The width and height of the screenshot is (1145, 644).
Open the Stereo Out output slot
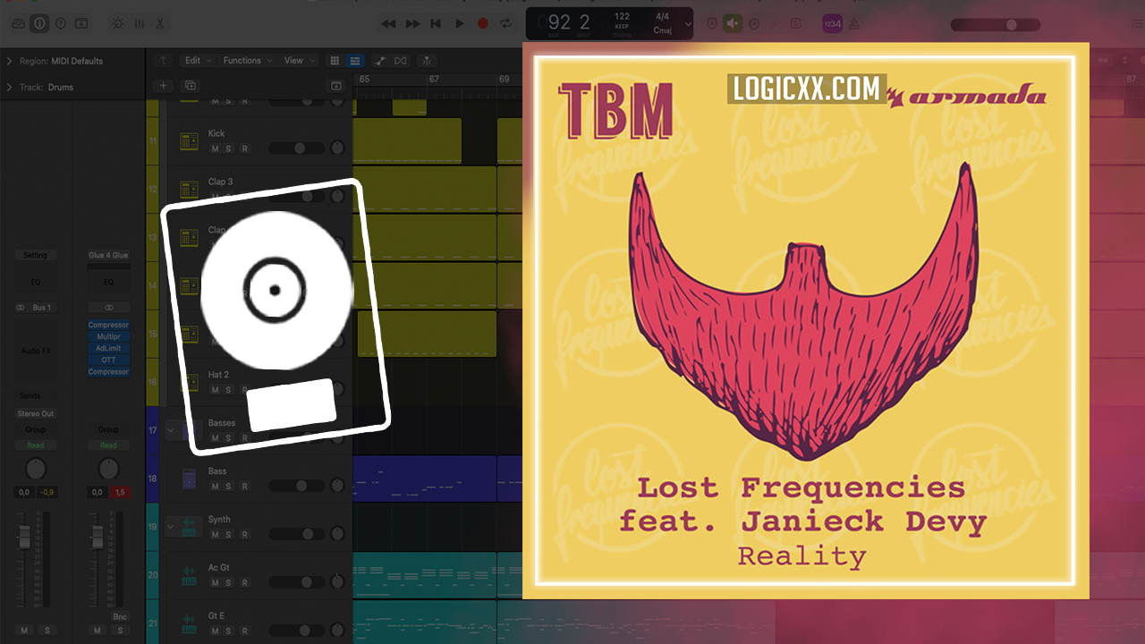point(35,413)
